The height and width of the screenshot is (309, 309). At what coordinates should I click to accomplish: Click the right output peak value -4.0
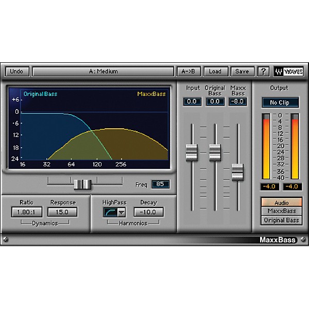(x=292, y=186)
